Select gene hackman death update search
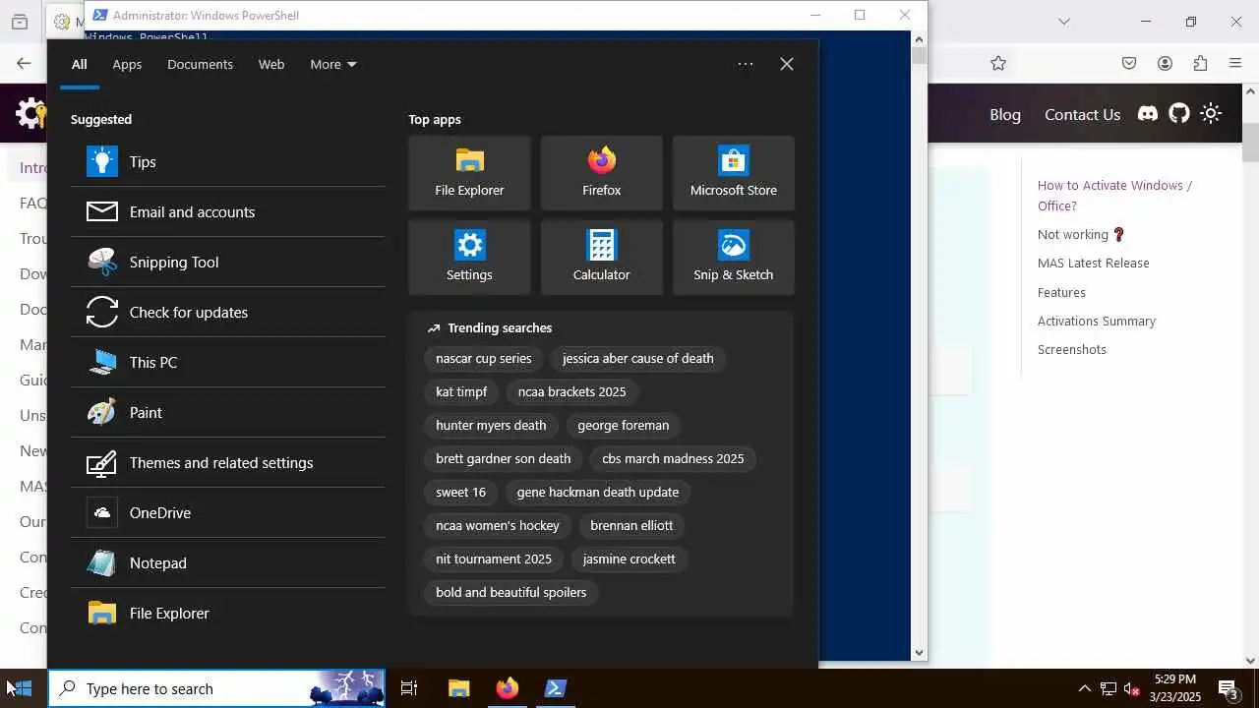1259x708 pixels. [x=597, y=492]
